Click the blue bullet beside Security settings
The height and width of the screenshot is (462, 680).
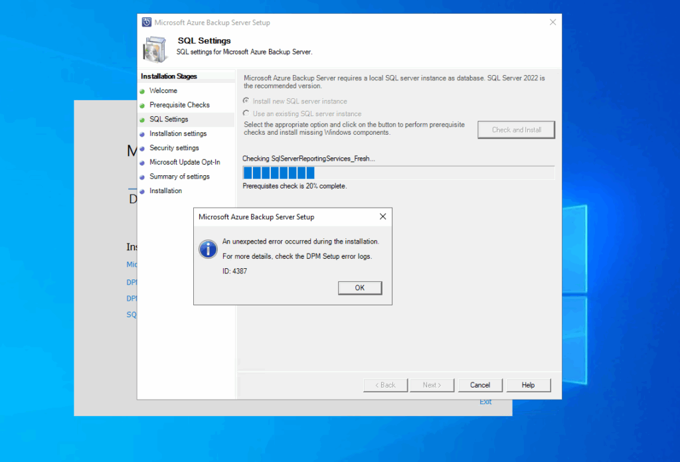142,149
